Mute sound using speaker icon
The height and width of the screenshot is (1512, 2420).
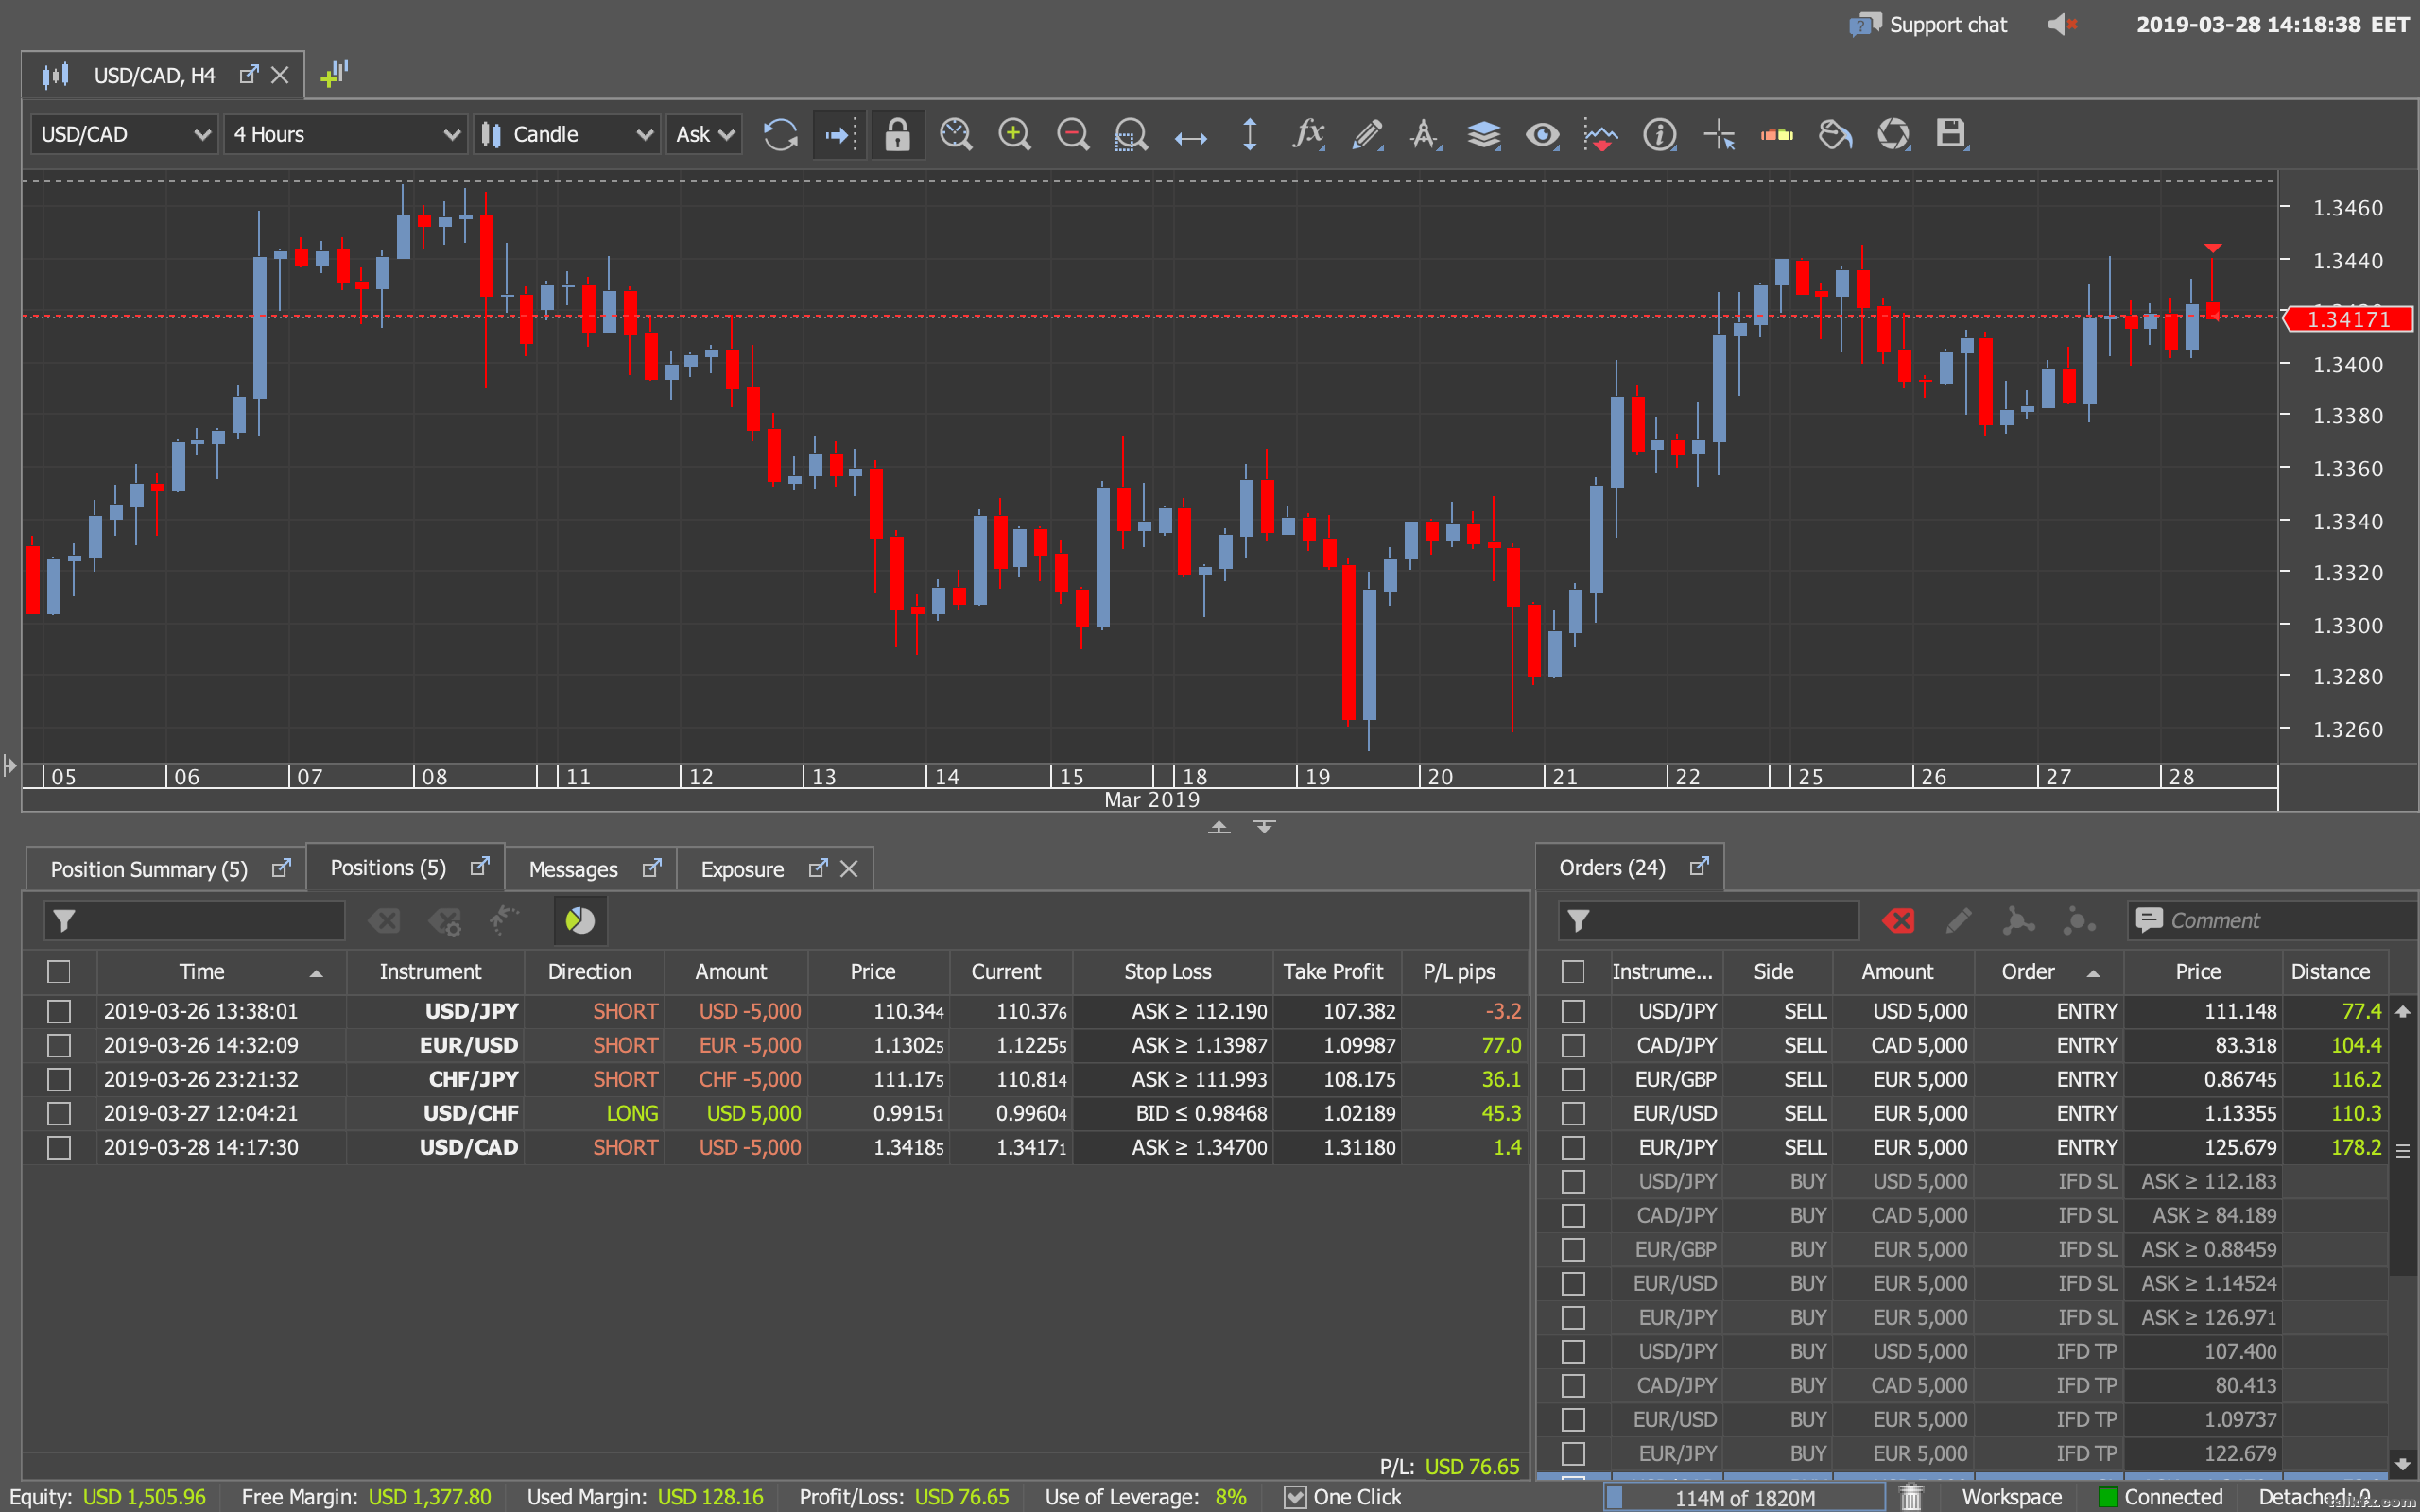(2062, 24)
